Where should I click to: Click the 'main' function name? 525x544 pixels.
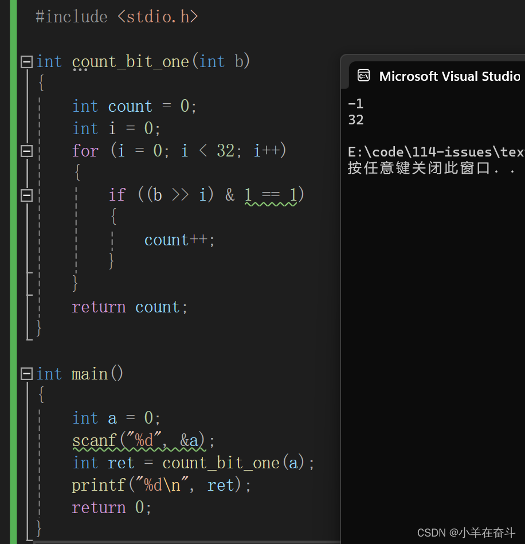89,374
